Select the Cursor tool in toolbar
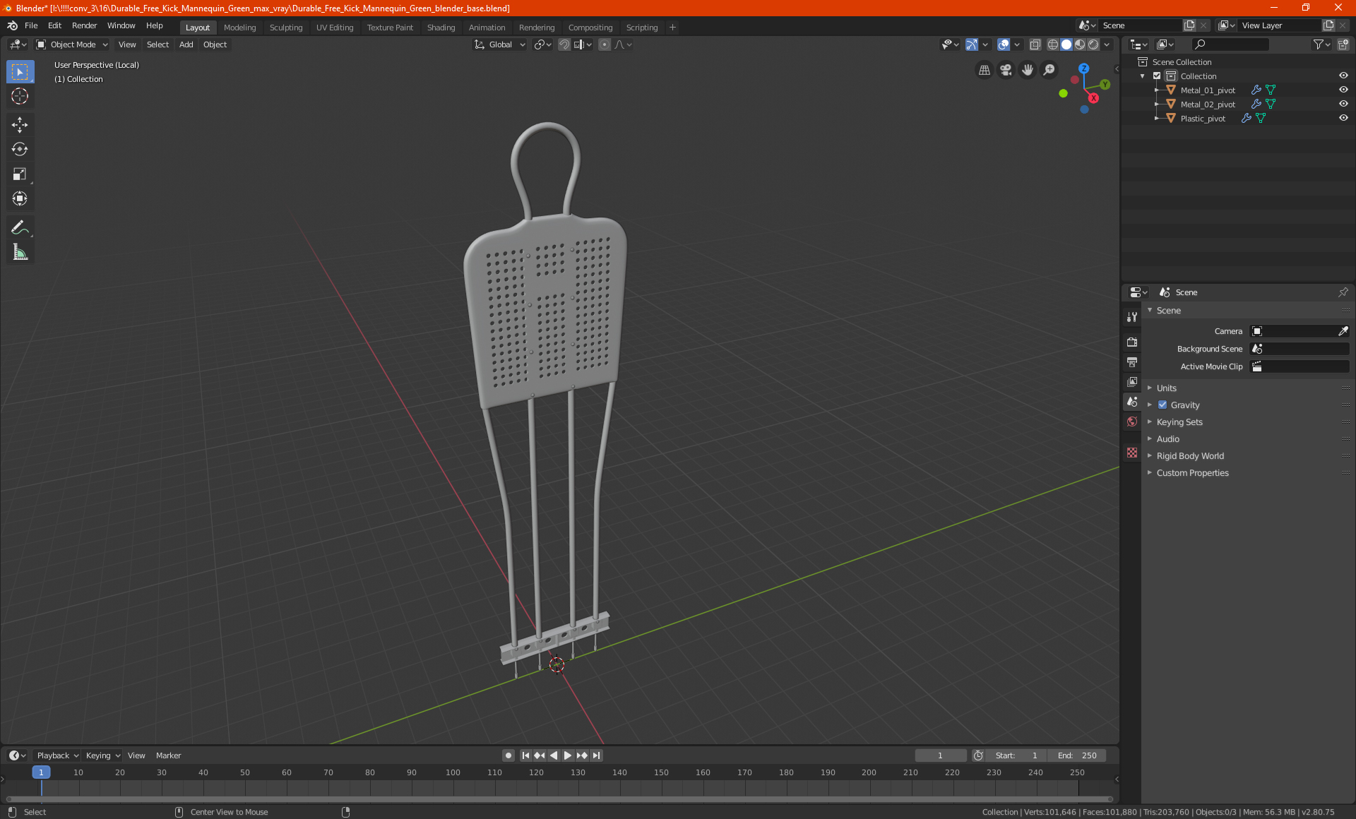This screenshot has width=1356, height=819. point(20,97)
